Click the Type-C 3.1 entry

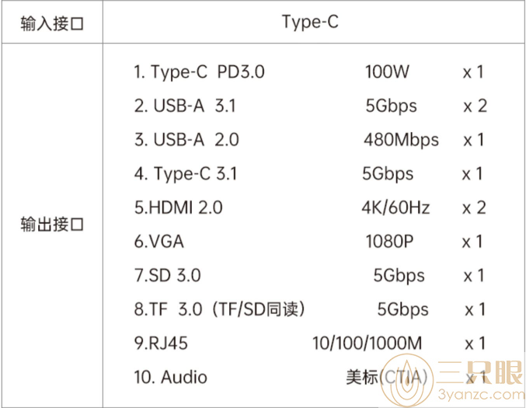186,174
